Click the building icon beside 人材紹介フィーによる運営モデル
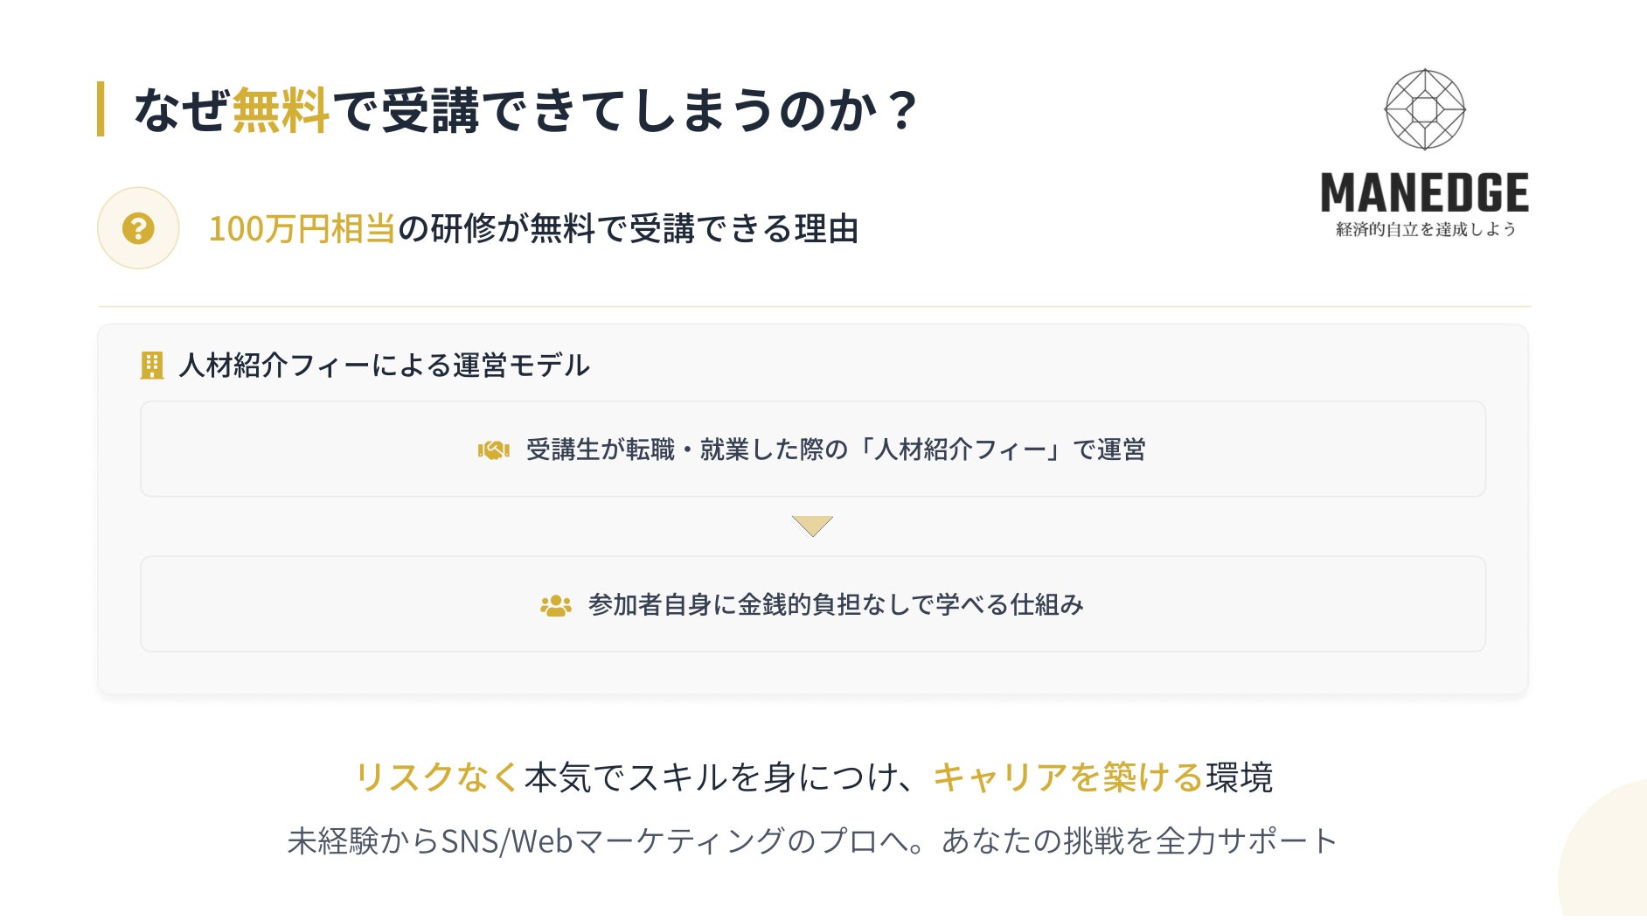1647x920 pixels. [152, 366]
